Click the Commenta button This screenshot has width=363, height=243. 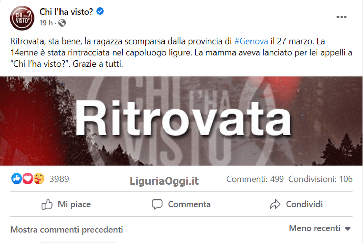[x=181, y=204]
